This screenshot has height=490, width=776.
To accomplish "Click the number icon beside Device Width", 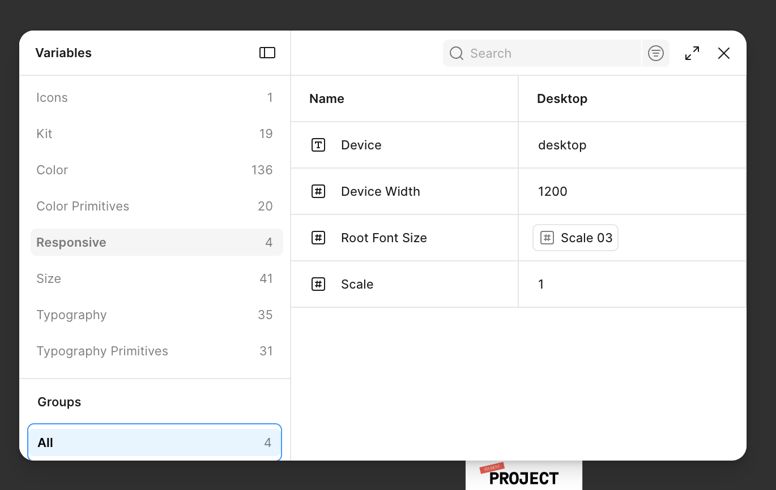I will pyautogui.click(x=318, y=191).
